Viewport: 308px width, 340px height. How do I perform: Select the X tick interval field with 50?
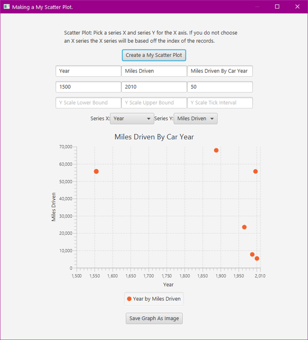click(220, 87)
